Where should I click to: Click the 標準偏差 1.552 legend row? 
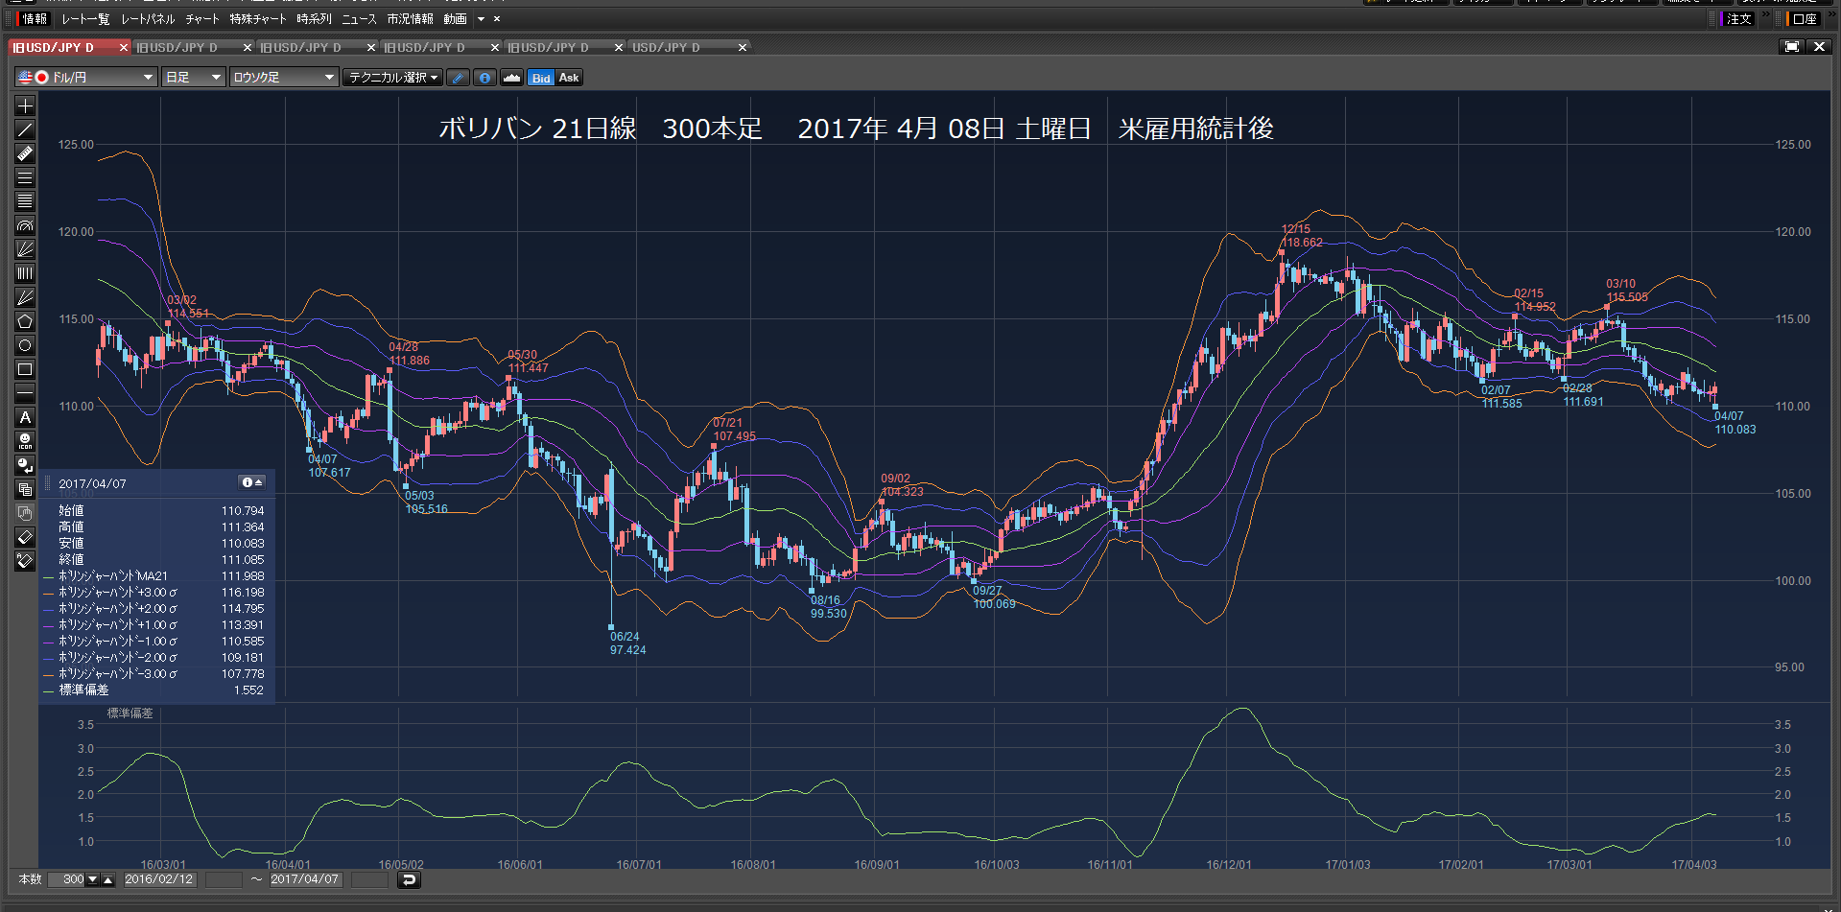pos(153,690)
